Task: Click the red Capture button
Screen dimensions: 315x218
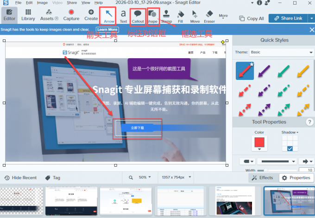Action: 71,15
